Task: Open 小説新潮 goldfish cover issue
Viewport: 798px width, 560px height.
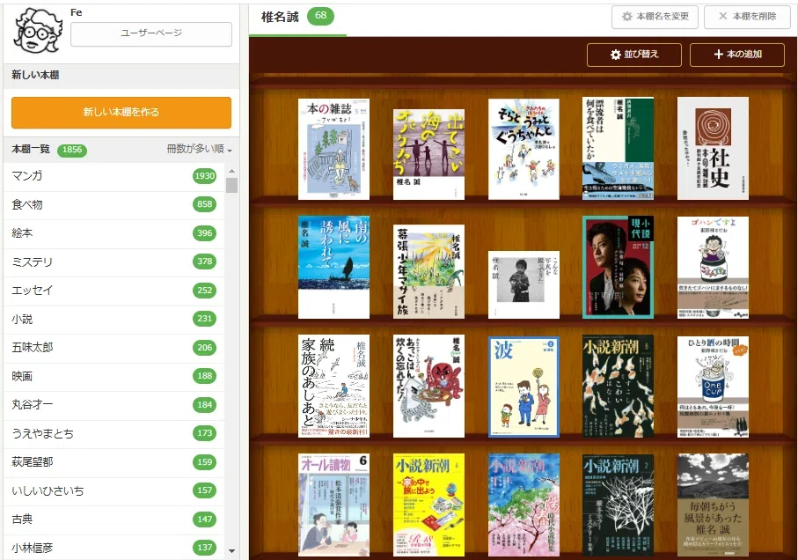Action: (618, 387)
